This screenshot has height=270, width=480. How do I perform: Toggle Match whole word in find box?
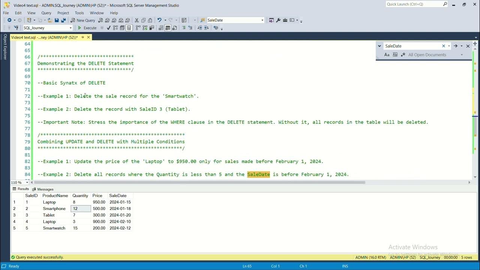tap(395, 55)
